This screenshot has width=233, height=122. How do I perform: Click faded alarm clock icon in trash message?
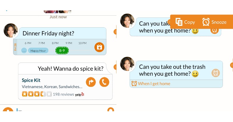216,73
